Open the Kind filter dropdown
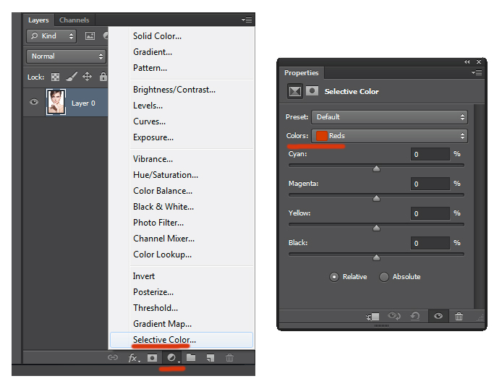The width and height of the screenshot is (502, 389). pos(51,36)
